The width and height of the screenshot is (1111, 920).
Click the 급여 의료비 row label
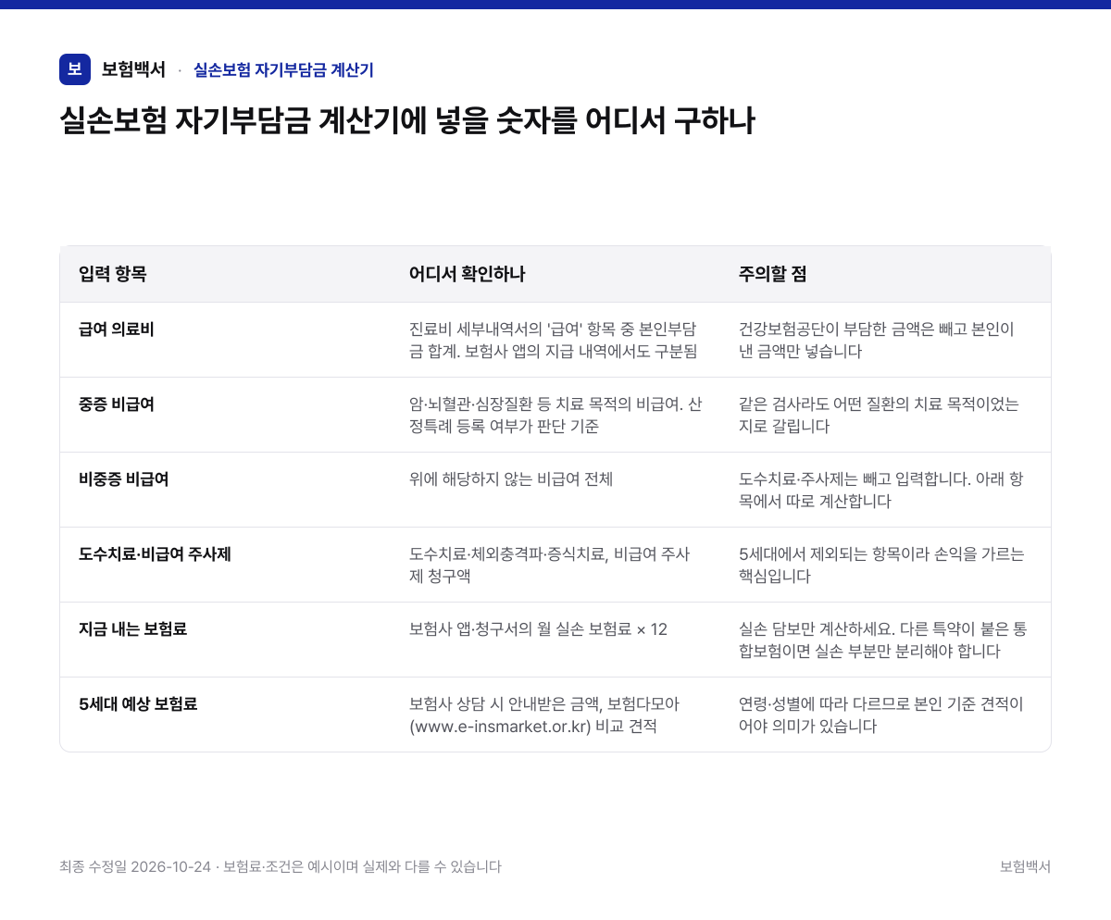[x=117, y=329]
